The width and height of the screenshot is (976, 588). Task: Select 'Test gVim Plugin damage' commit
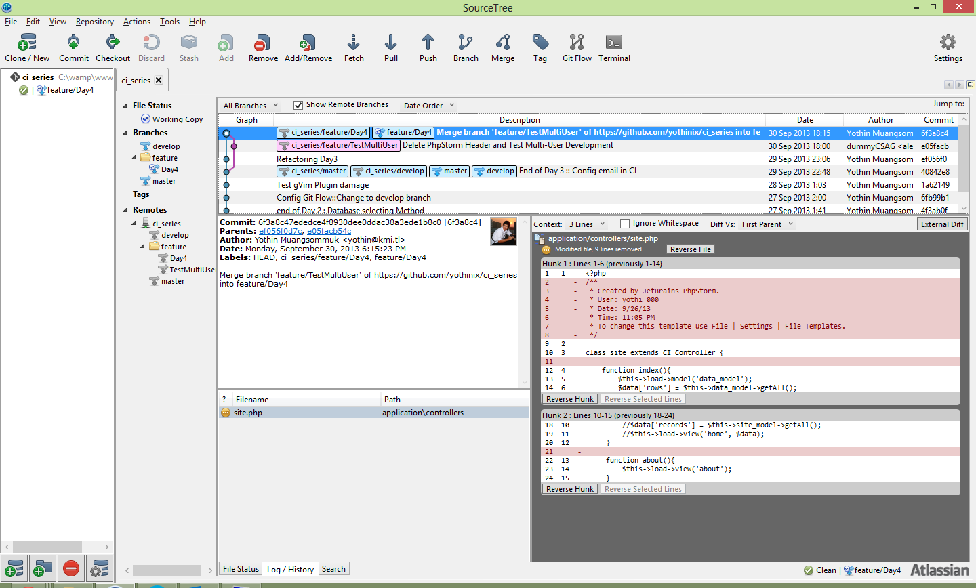[x=590, y=185]
